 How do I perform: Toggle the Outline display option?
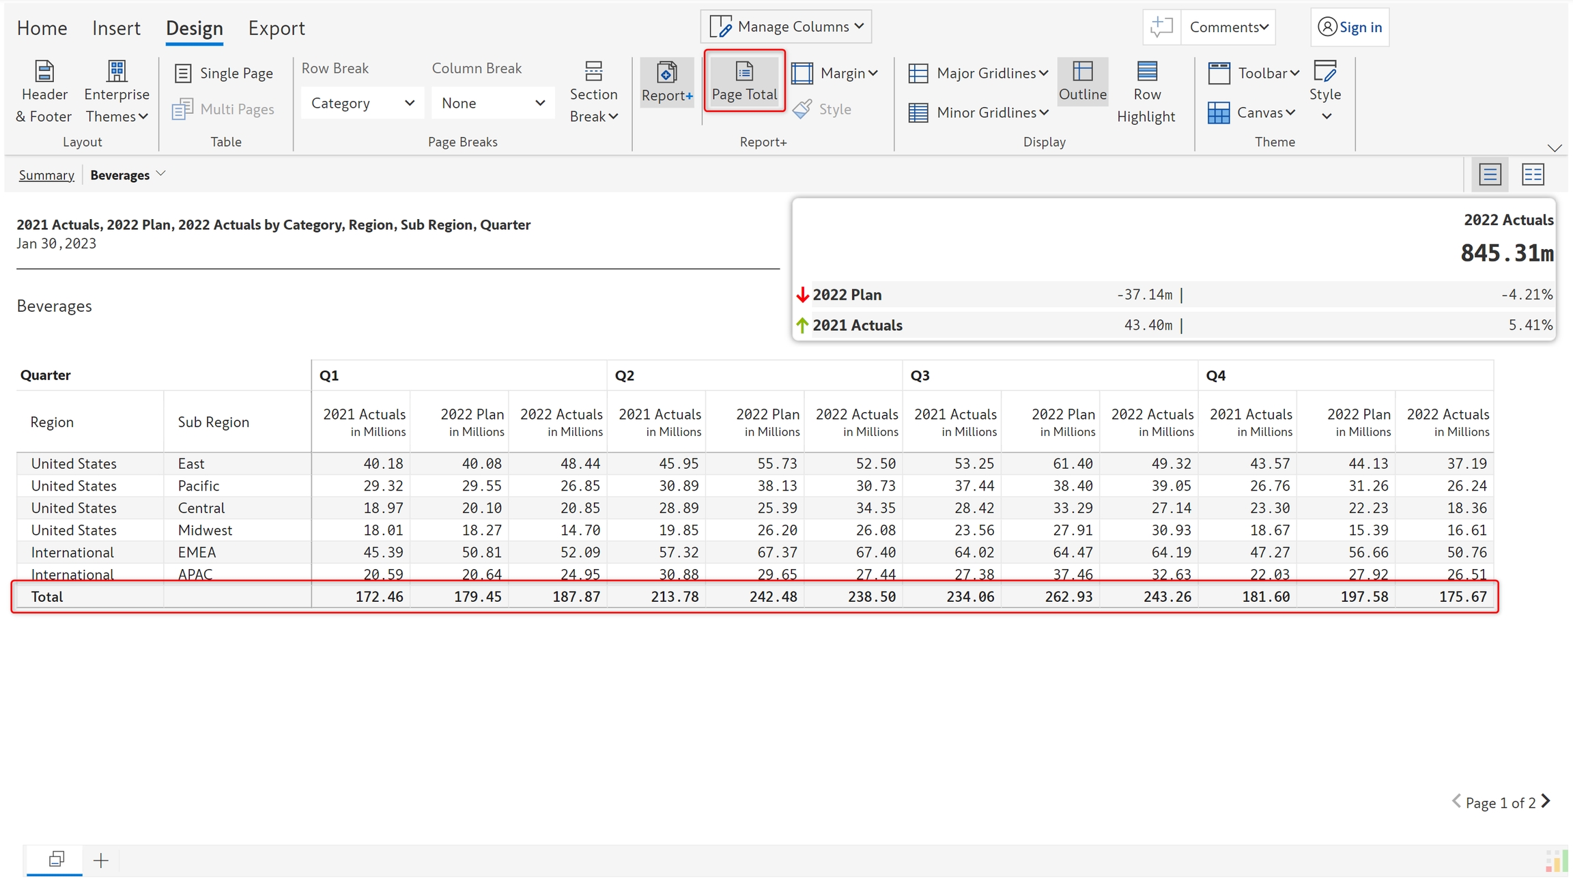click(1082, 81)
